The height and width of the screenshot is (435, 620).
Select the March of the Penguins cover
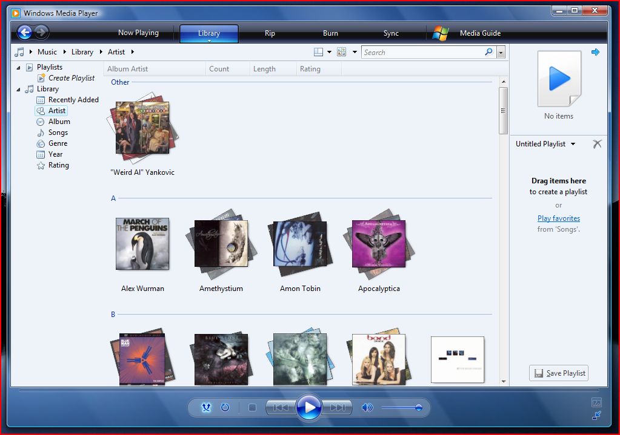(142, 244)
